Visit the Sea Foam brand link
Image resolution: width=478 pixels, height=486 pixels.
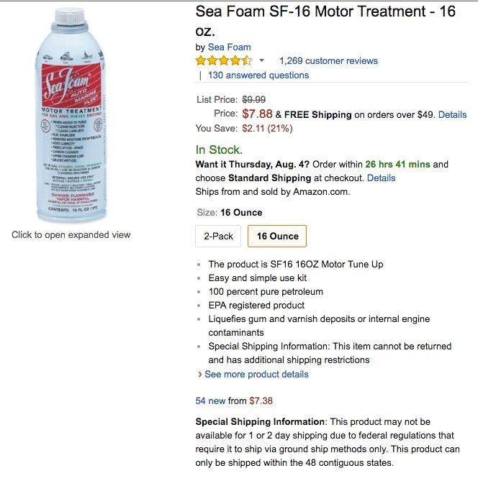230,47
